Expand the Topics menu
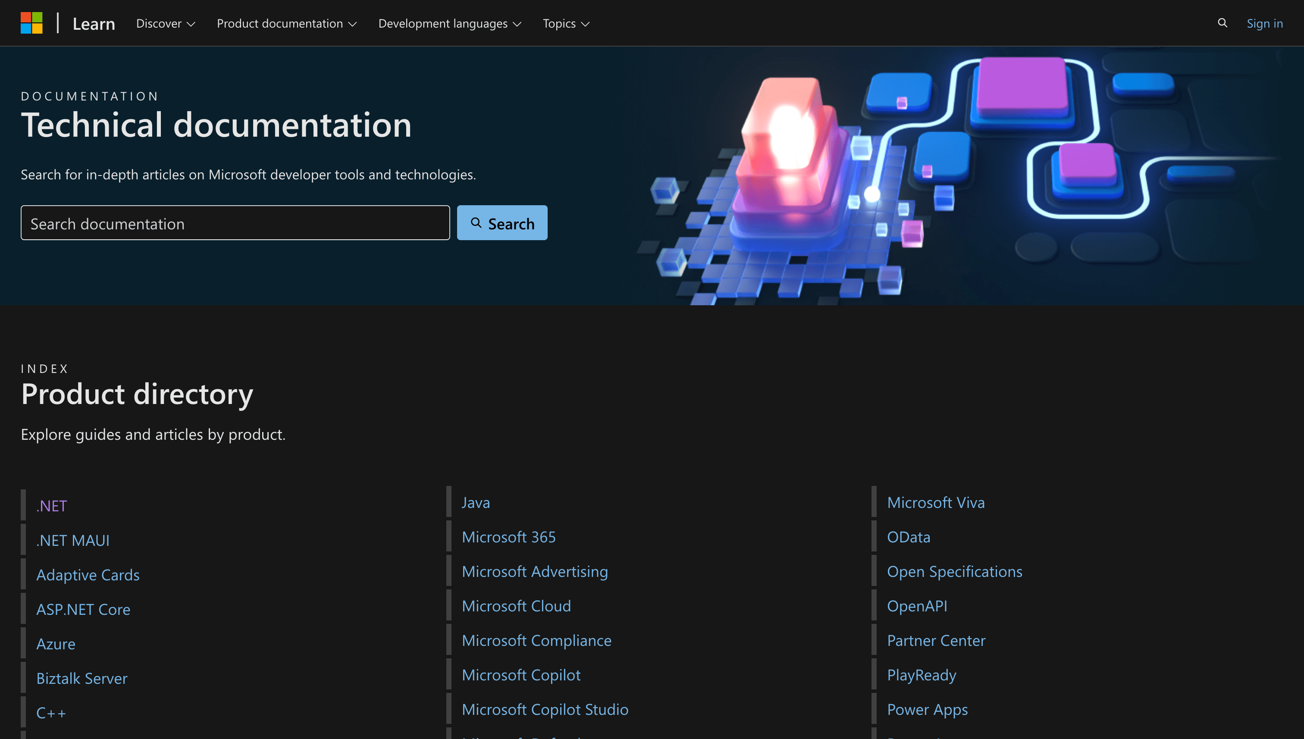 coord(566,23)
